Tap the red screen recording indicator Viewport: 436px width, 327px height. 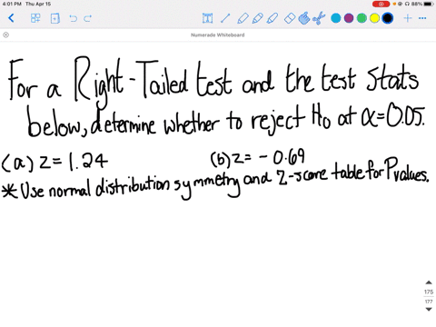click(381, 4)
